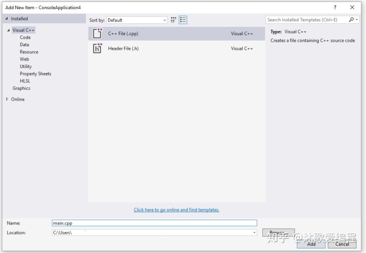Screen dimensions: 366x253
Task: Collapse the Visual C++ tree node
Action: [x=9, y=30]
